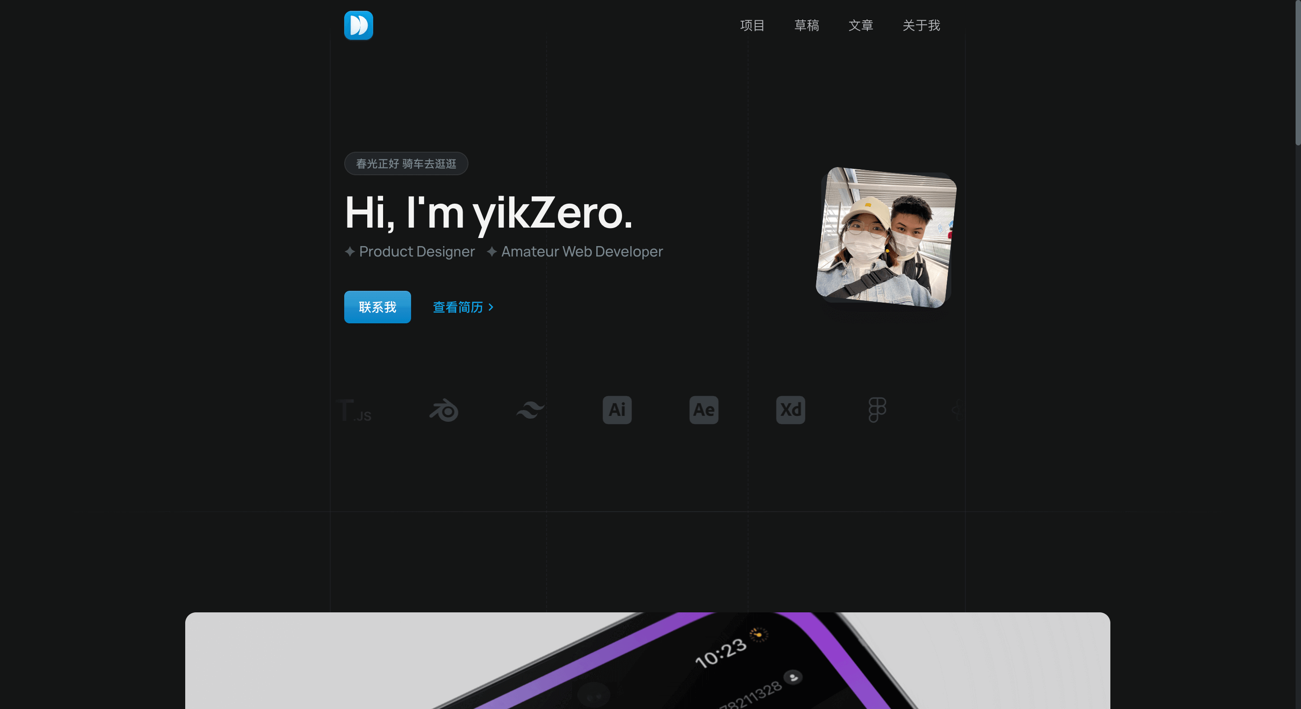Click the 查看简历 resume link

[463, 308]
